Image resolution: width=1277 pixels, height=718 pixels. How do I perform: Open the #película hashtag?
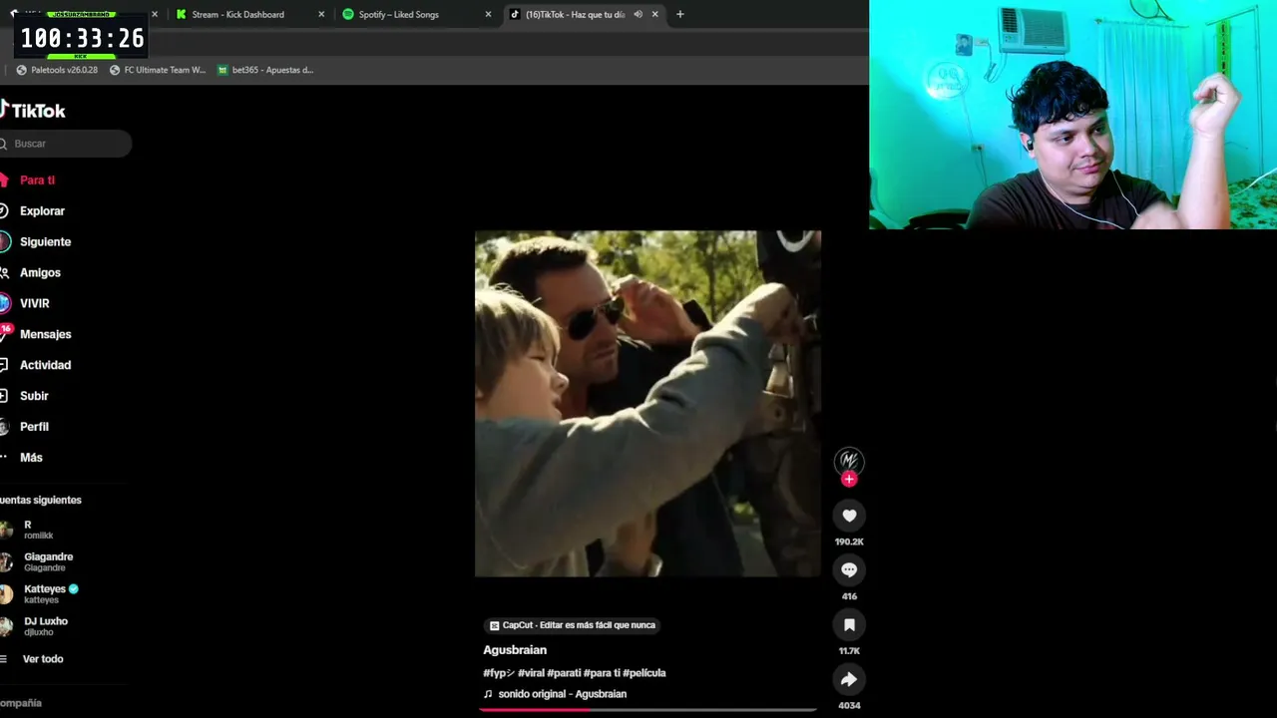tap(643, 673)
